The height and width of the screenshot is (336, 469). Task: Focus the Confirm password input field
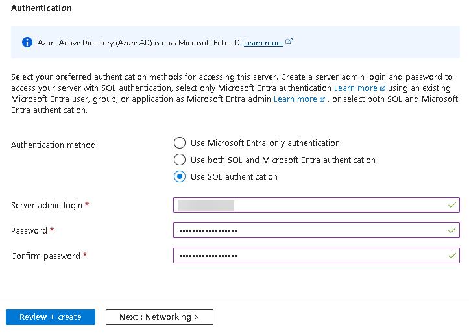click(x=317, y=256)
